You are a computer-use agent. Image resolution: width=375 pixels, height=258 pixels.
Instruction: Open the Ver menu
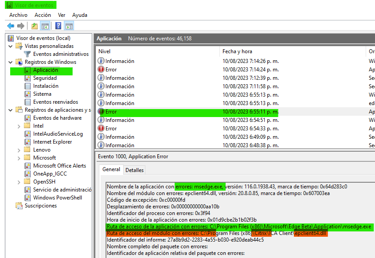coord(62,15)
